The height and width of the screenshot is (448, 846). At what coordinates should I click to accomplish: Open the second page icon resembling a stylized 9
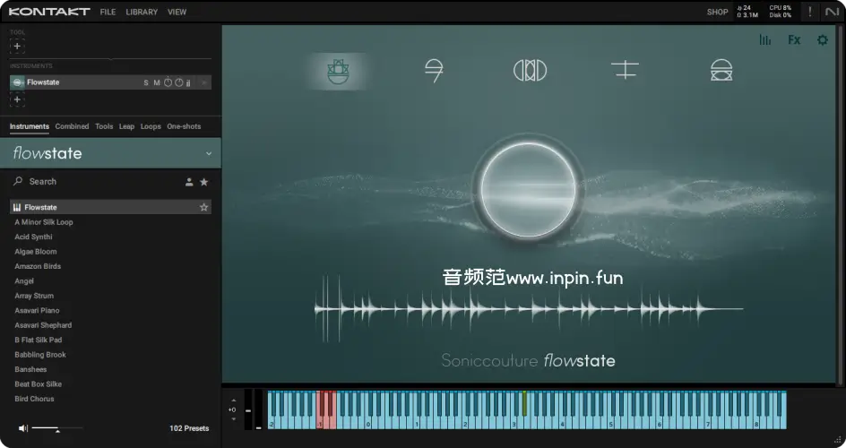coord(434,71)
